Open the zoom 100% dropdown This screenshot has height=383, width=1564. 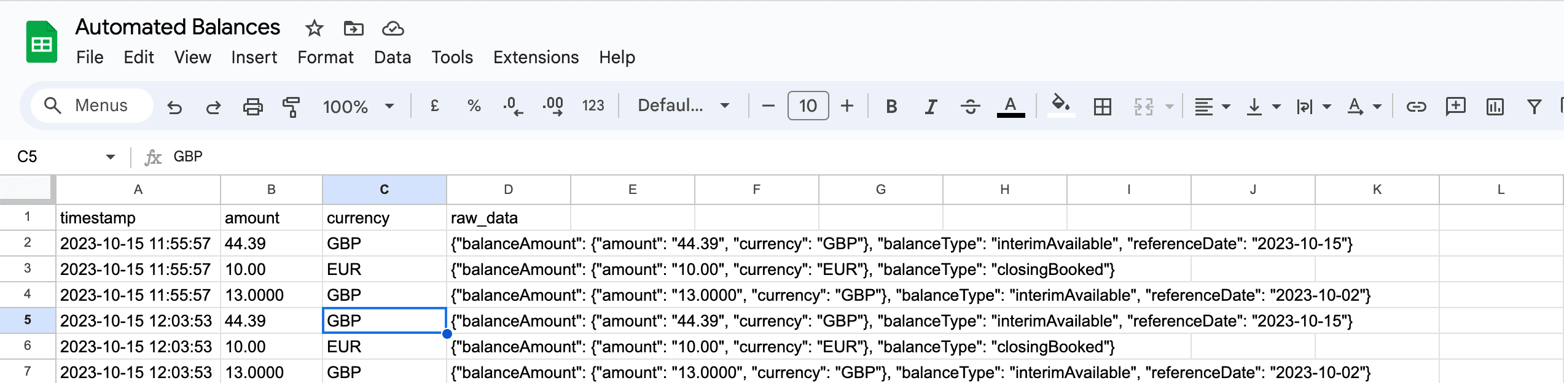pos(358,107)
